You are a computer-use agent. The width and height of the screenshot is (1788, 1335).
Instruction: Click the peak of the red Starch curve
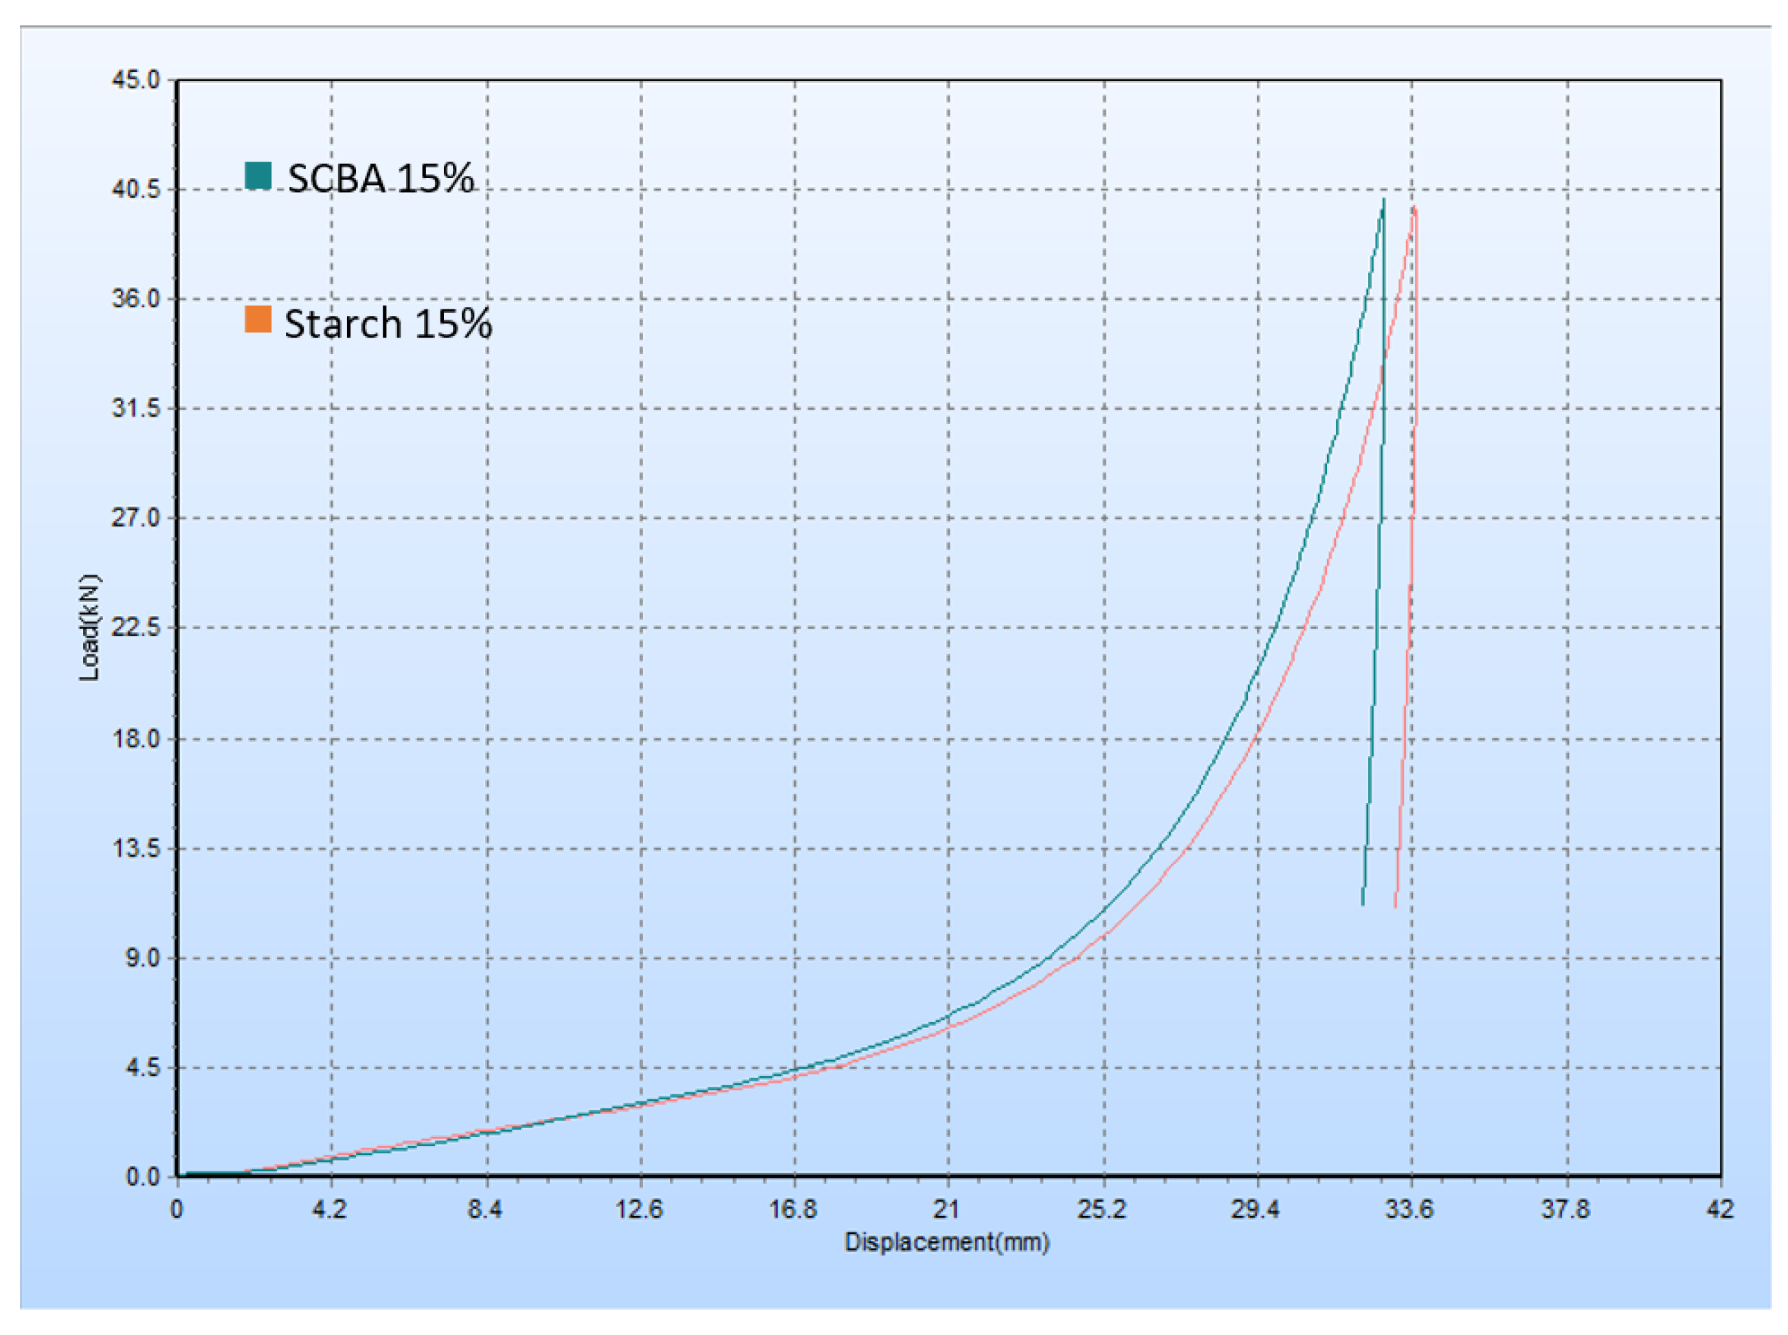[1414, 208]
